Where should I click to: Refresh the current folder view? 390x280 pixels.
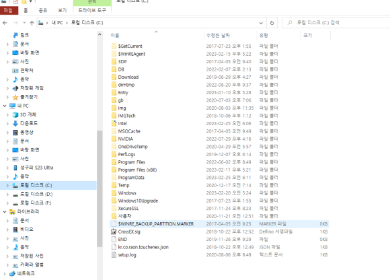[x=272, y=23]
